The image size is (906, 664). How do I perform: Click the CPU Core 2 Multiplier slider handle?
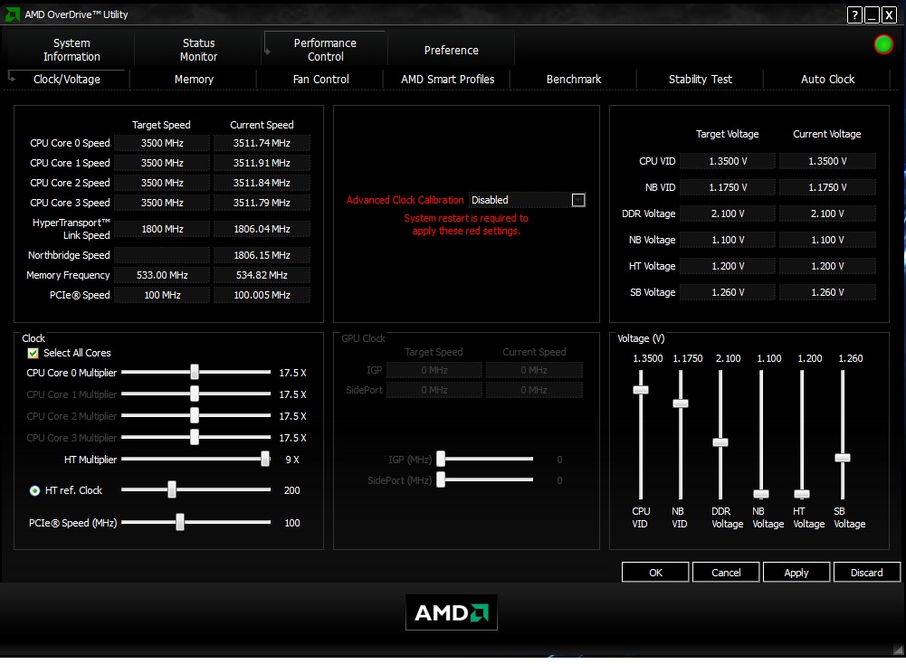point(195,415)
